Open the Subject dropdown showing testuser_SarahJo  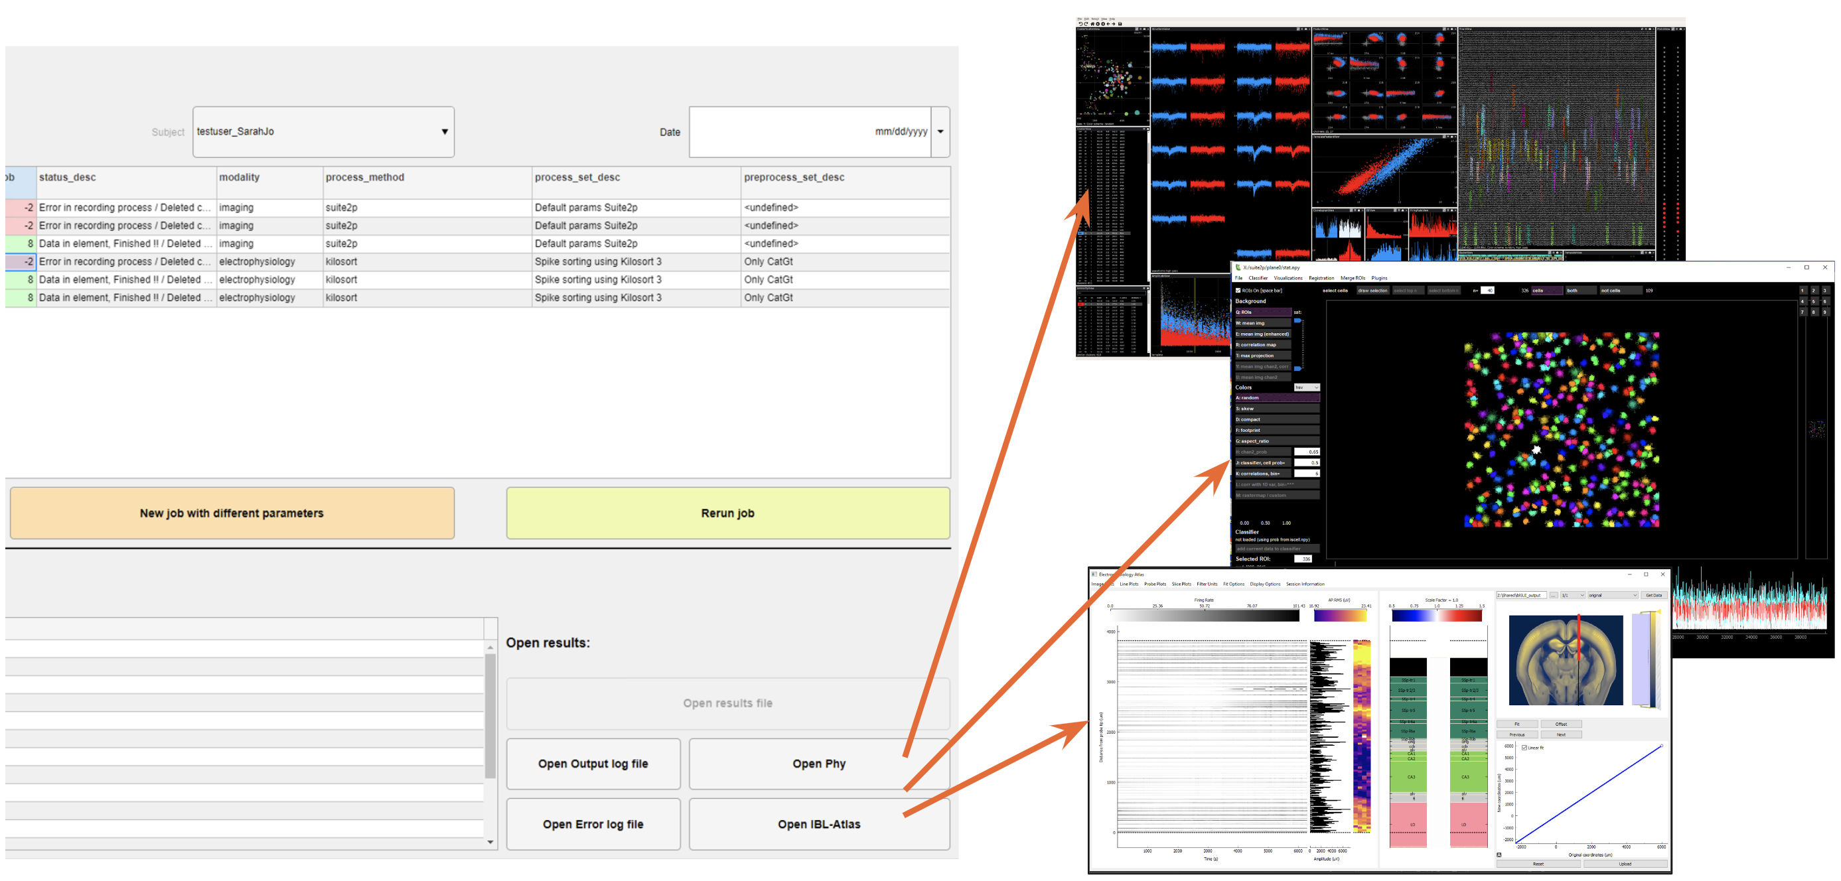[x=323, y=132]
